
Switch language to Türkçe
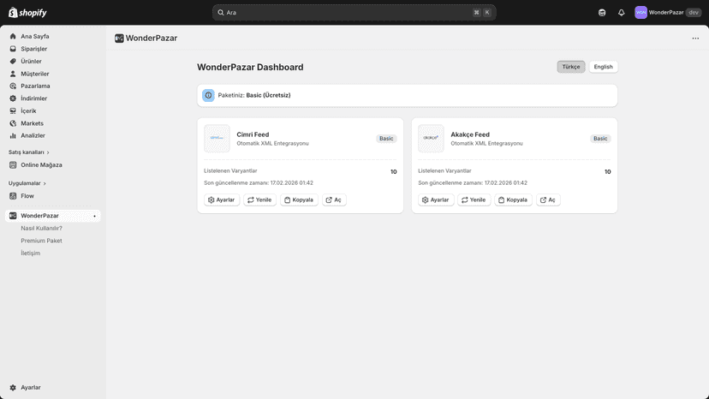pyautogui.click(x=571, y=67)
